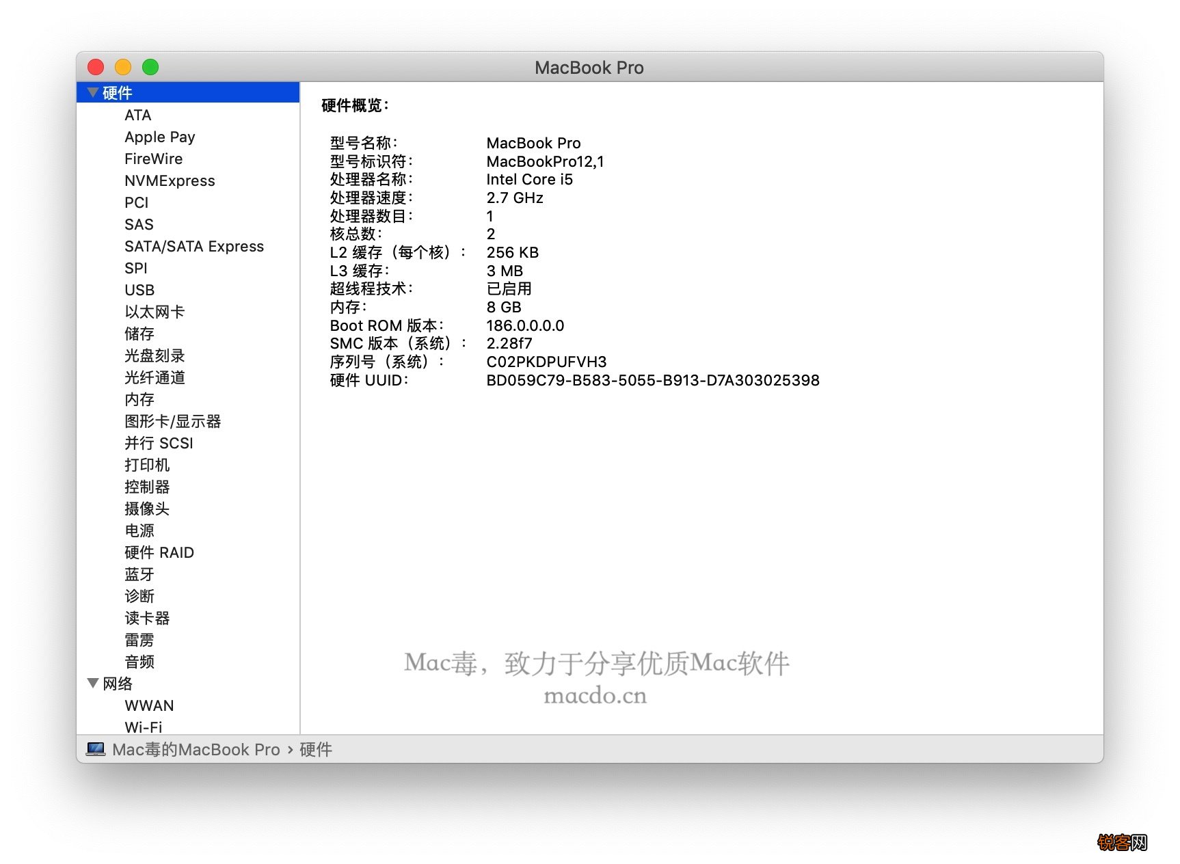Click the 256 KB L2 cache value
The image size is (1180, 864).
click(512, 252)
